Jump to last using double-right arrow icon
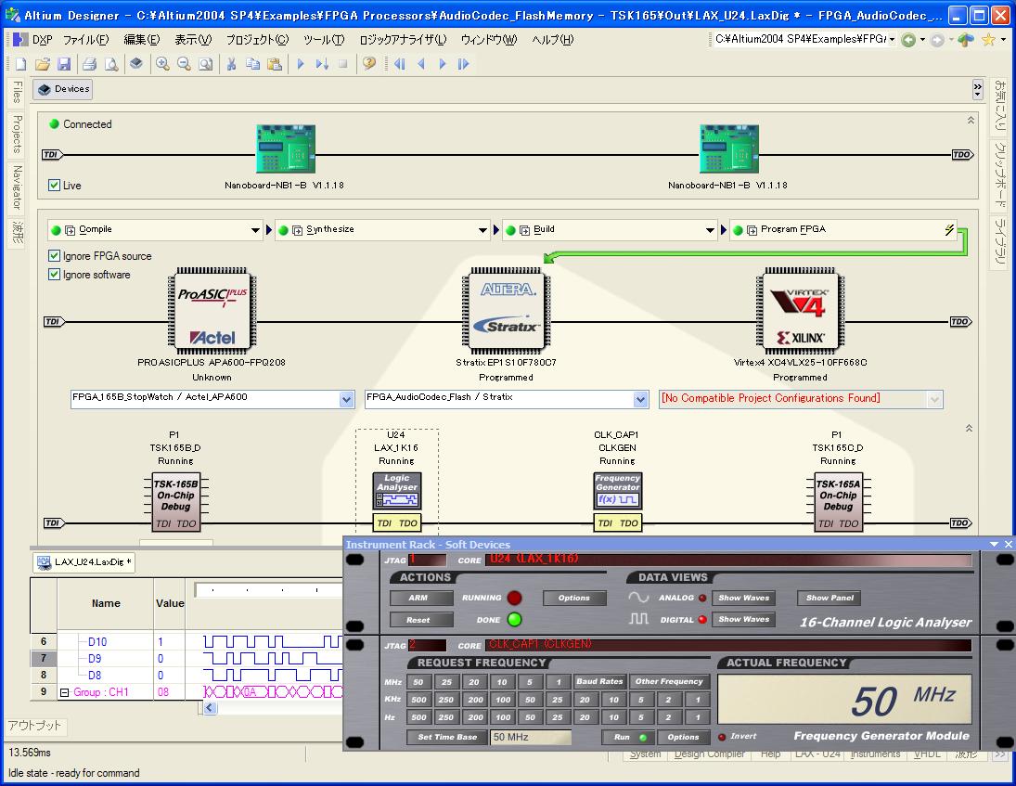Viewport: 1016px width, 786px height. click(463, 63)
